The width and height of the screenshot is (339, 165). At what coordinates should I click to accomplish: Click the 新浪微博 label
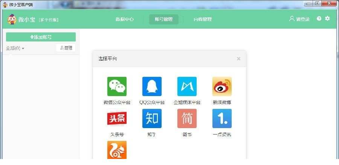pos(222,102)
